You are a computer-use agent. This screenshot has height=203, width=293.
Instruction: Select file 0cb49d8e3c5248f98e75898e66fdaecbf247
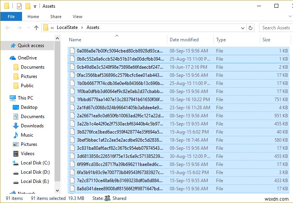179,67
